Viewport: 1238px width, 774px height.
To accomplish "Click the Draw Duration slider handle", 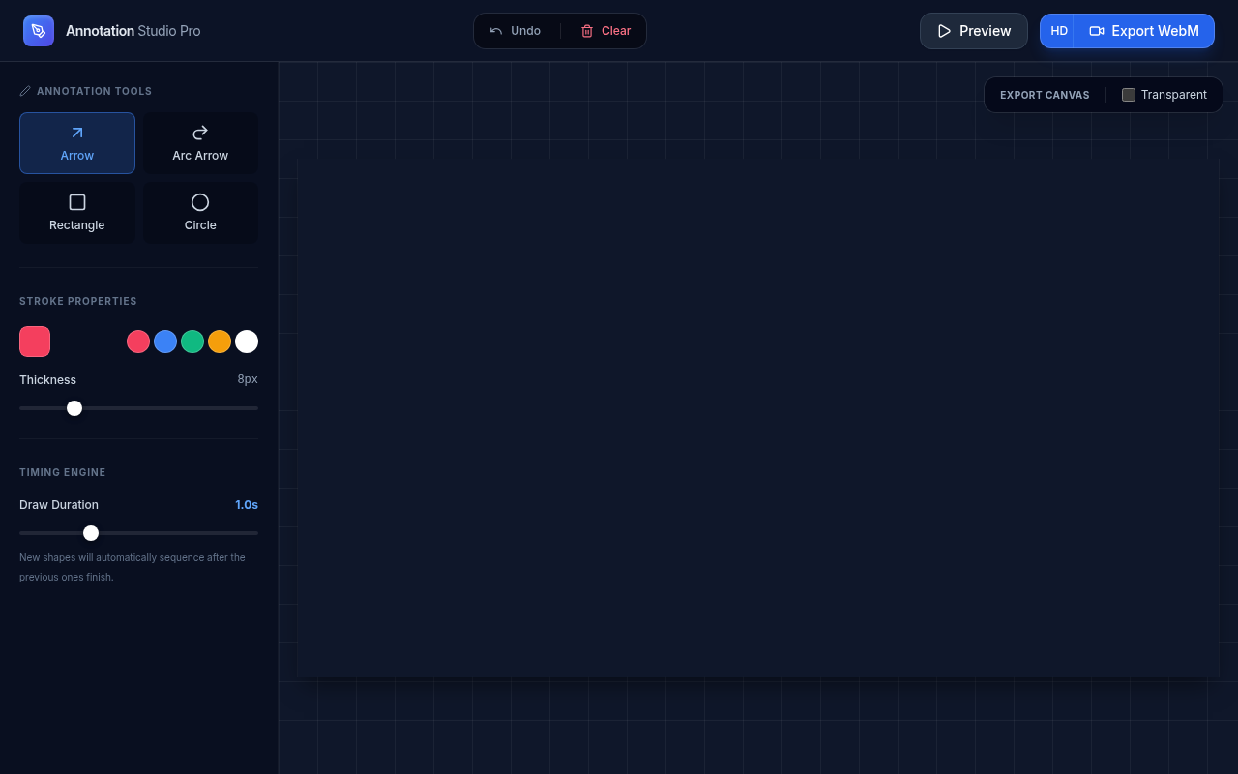I will point(91,533).
